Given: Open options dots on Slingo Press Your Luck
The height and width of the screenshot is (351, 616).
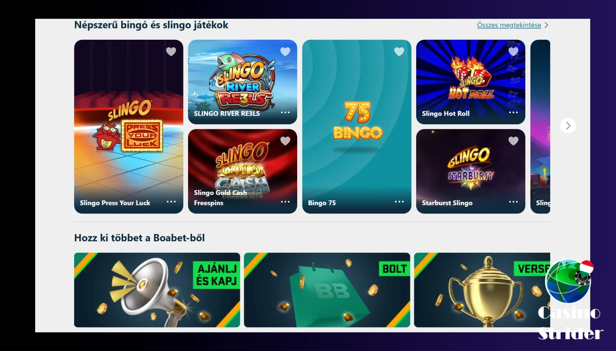Looking at the screenshot, I should [171, 202].
